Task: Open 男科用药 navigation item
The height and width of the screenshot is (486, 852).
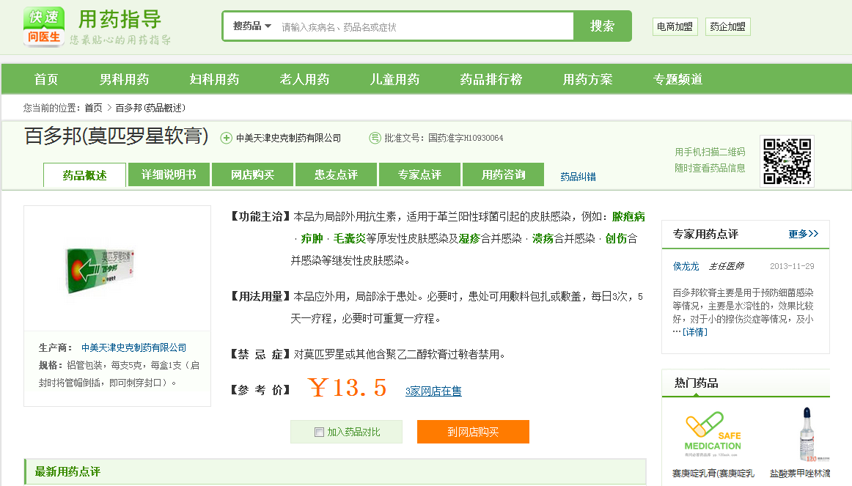Action: pyautogui.click(x=124, y=79)
